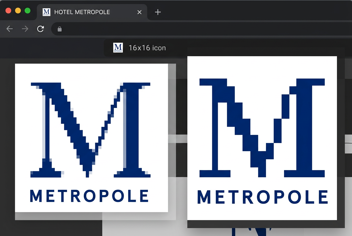Reload the page with the refresh icon
Image resolution: width=352 pixels, height=236 pixels.
pyautogui.click(x=41, y=29)
